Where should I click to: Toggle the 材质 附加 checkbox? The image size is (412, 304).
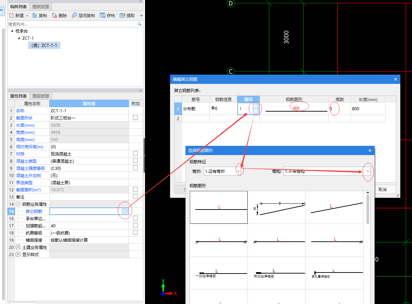click(135, 154)
